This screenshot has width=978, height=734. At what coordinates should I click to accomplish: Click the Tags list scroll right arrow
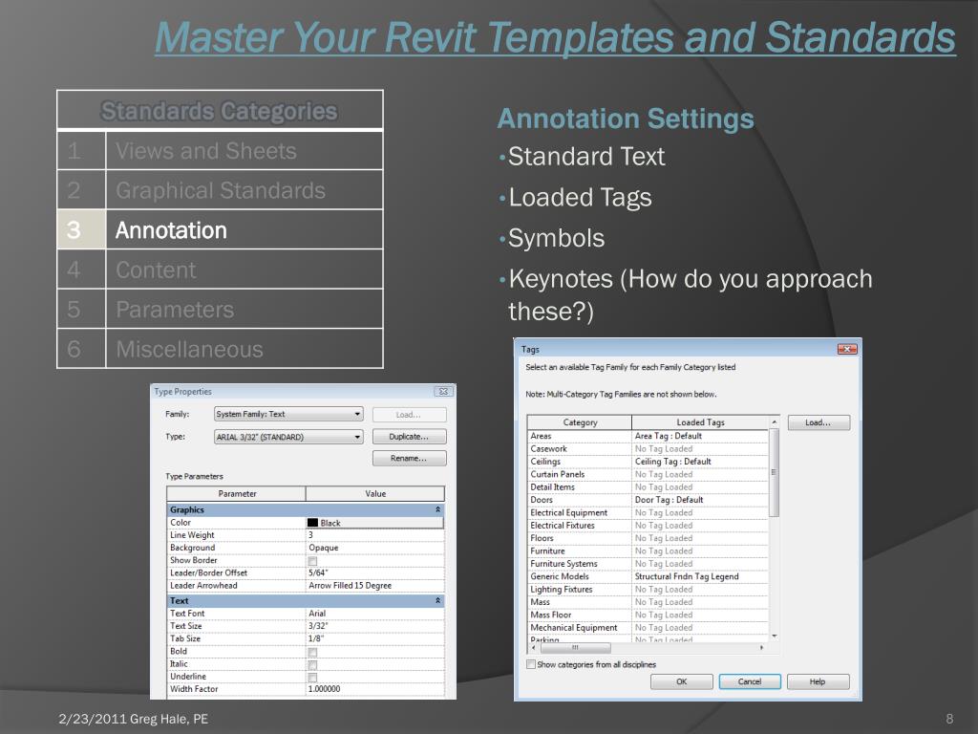(x=761, y=648)
